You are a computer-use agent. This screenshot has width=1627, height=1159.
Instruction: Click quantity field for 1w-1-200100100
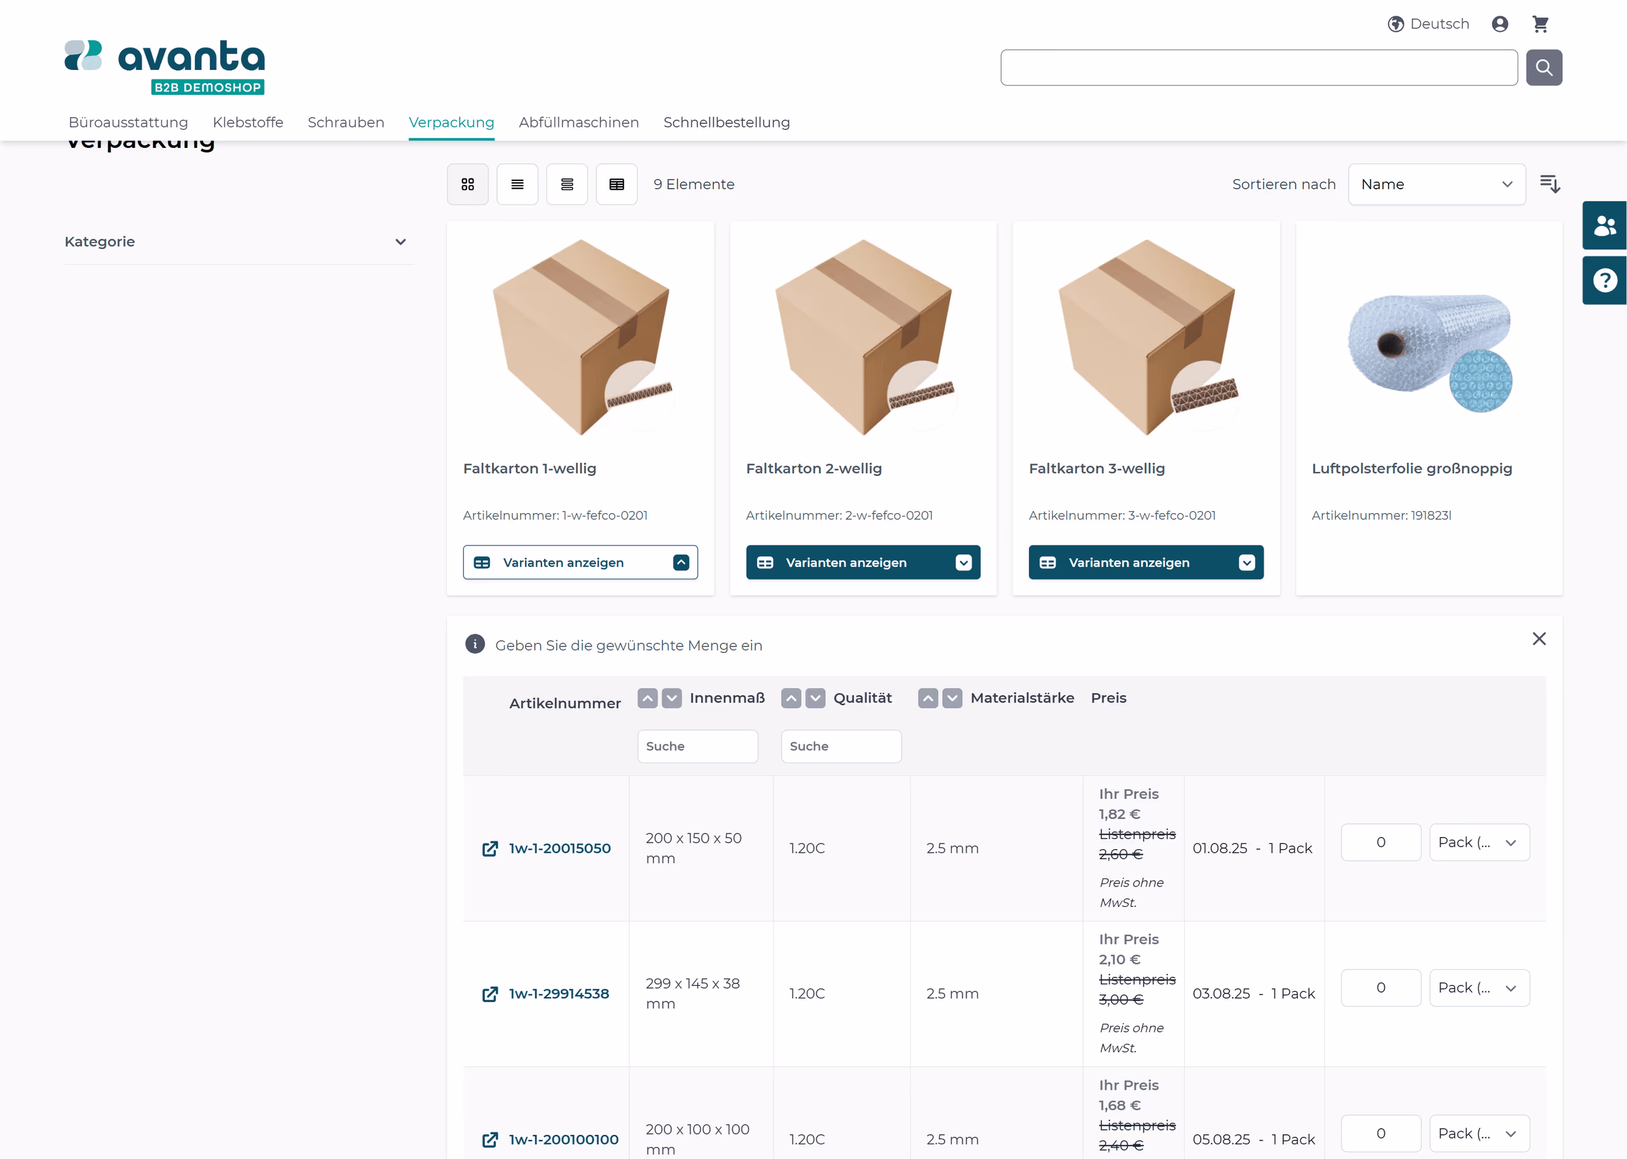1380,1134
